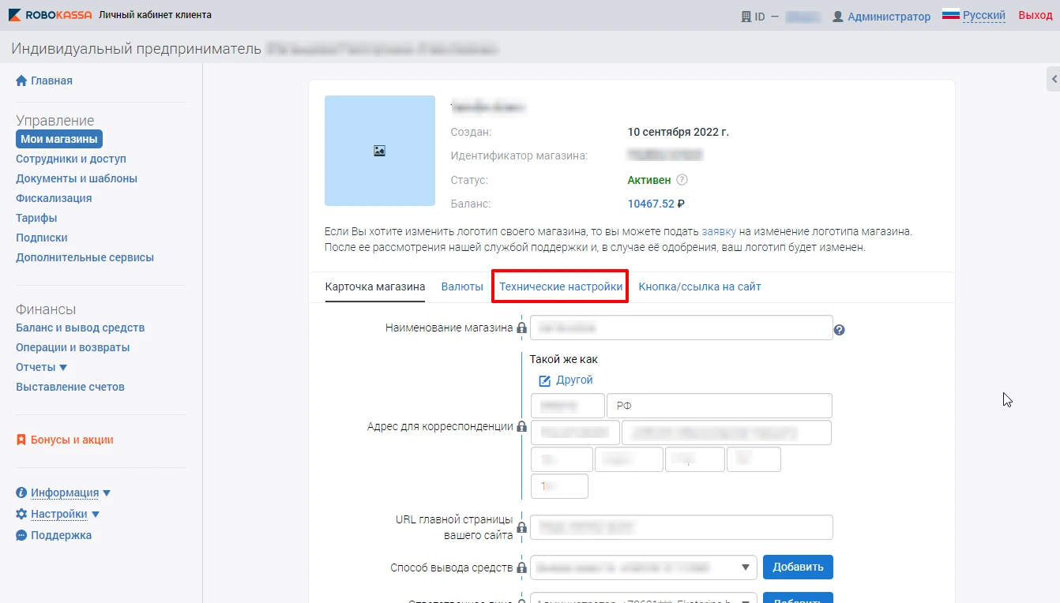This screenshot has height=603, width=1060.
Task: Open Фискализация section
Action: (54, 198)
